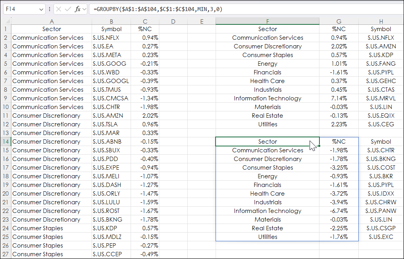
Task: Click the fill handle of cell F14
Action: [x=319, y=146]
